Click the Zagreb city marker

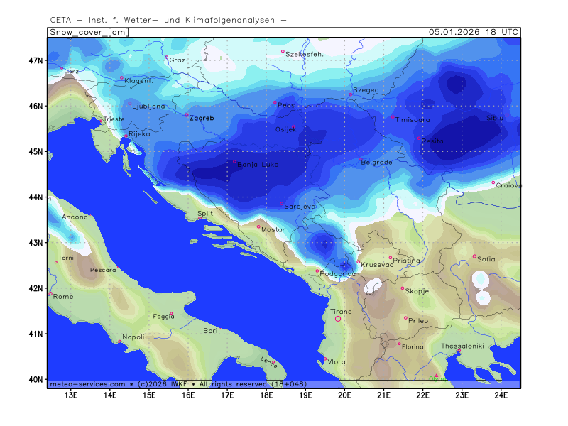[x=187, y=115]
